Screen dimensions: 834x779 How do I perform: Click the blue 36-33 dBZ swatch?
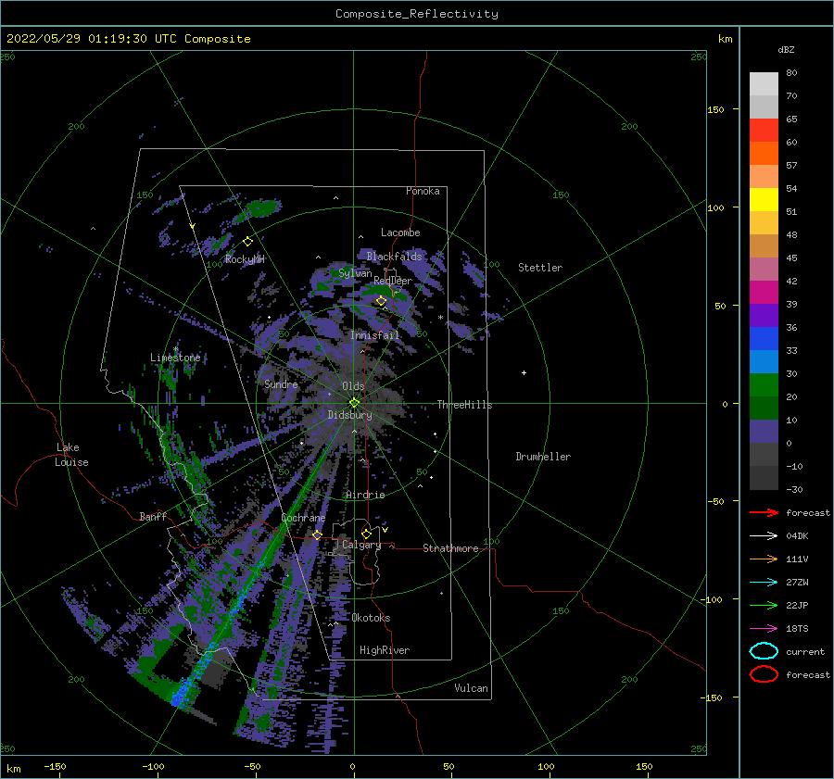pos(764,339)
